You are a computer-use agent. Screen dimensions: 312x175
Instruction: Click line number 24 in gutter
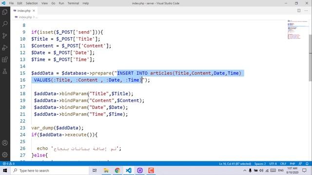click(22, 135)
